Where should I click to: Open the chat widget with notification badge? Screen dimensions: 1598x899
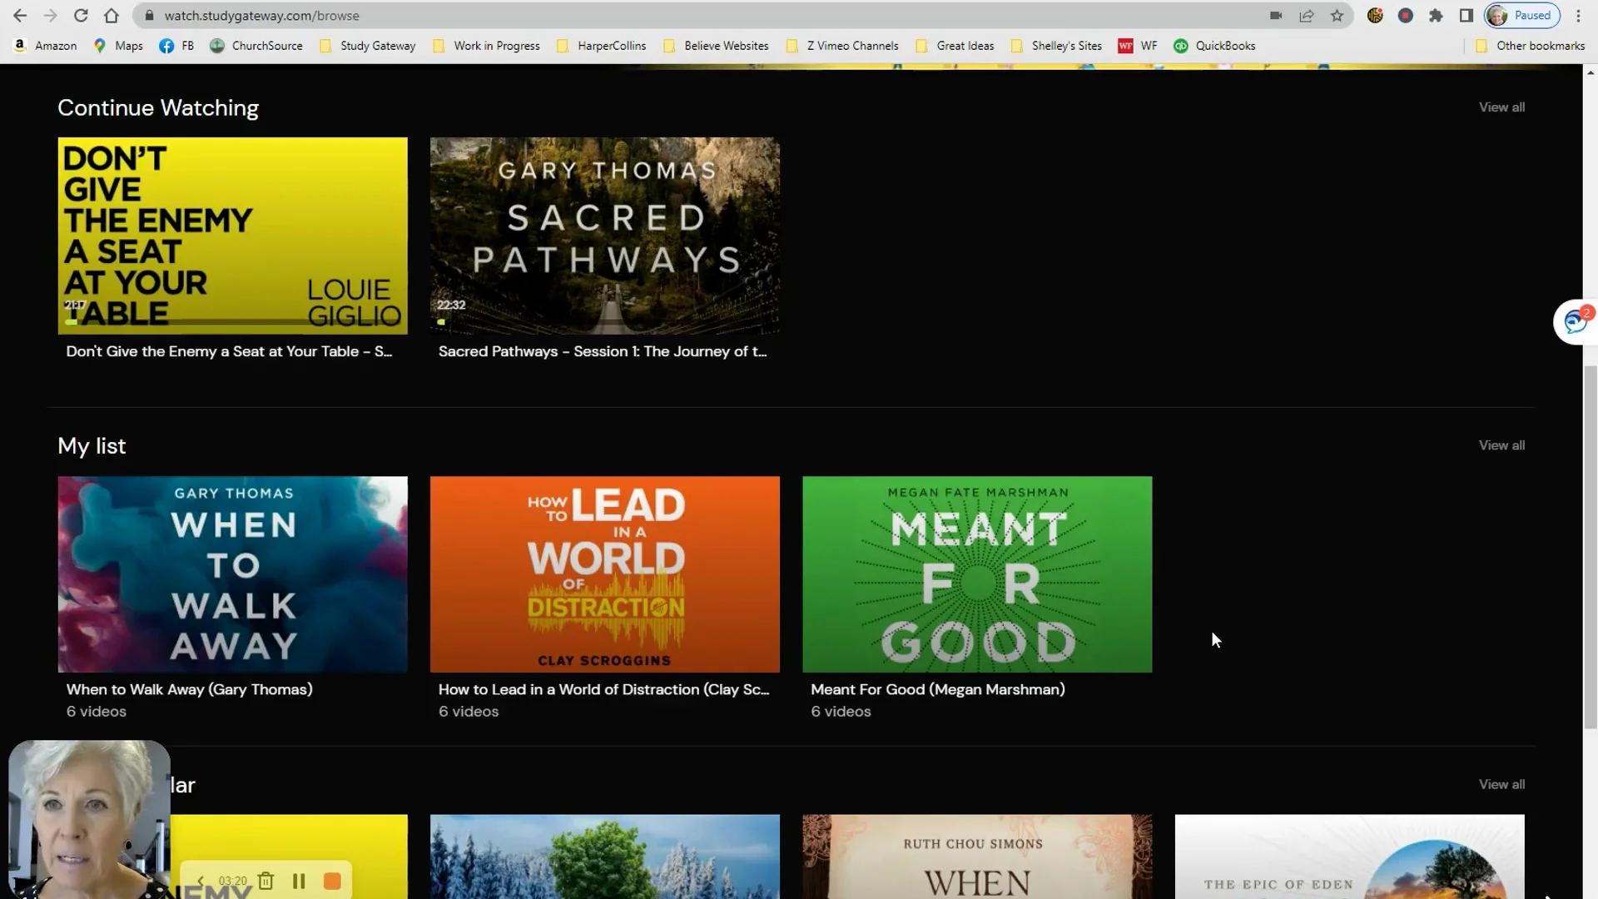tap(1575, 321)
